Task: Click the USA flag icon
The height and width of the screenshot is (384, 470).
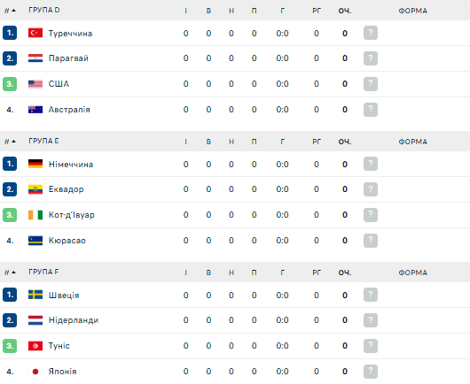Action: point(35,84)
